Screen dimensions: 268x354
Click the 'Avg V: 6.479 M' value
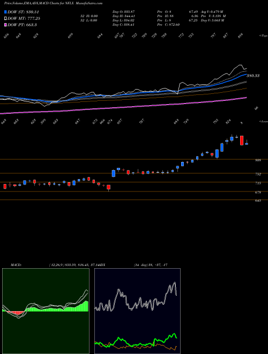tap(212, 12)
